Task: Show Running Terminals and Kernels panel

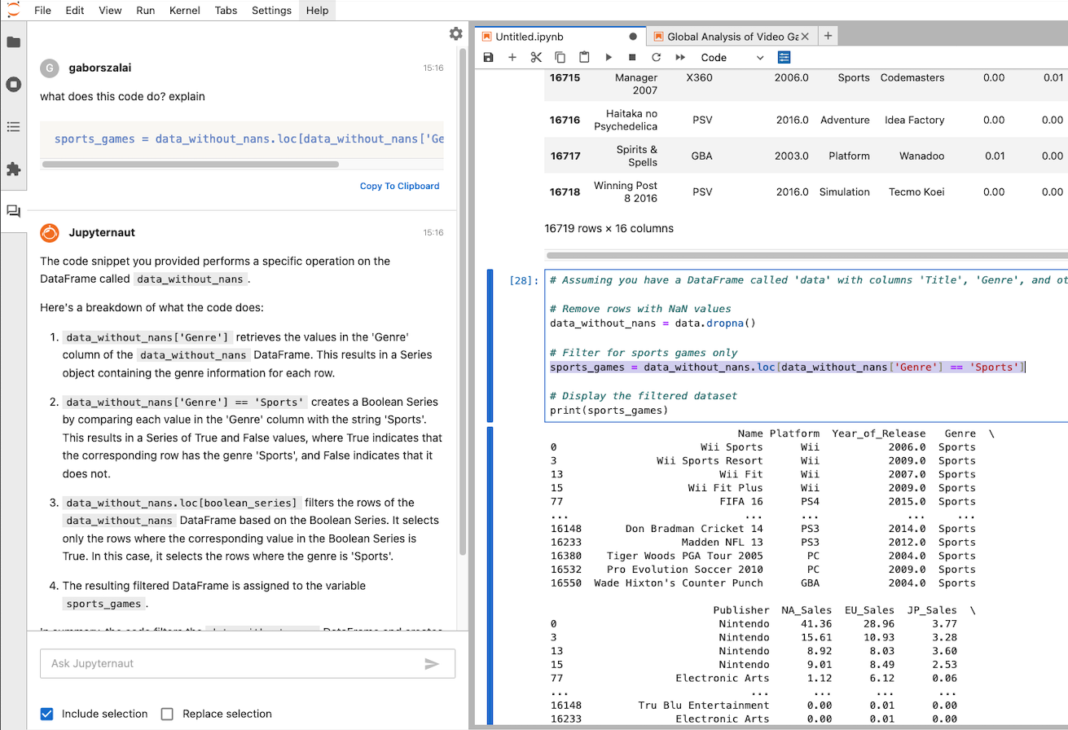Action: [x=13, y=84]
